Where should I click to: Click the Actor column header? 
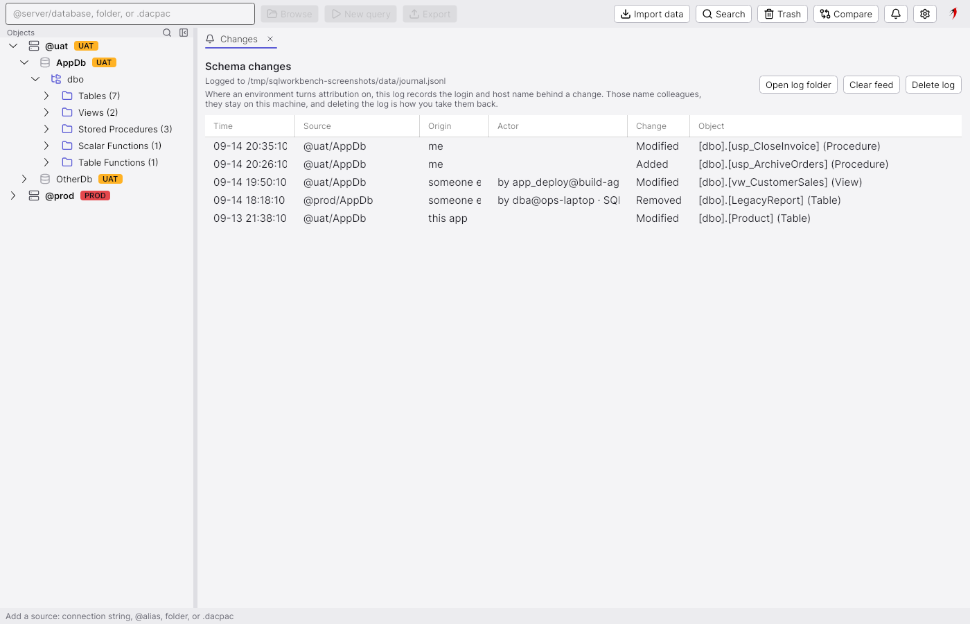tap(558, 126)
